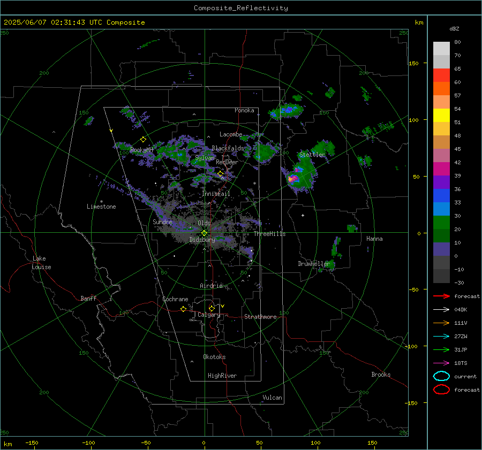
Task: Select the cyan 27ZW arrow icon
Action: pyautogui.click(x=441, y=337)
